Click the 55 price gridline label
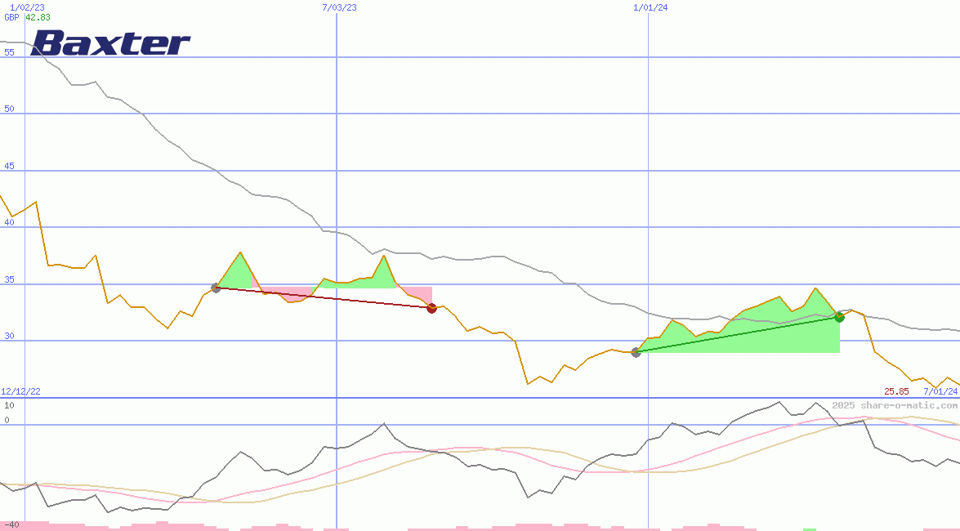 (7, 51)
